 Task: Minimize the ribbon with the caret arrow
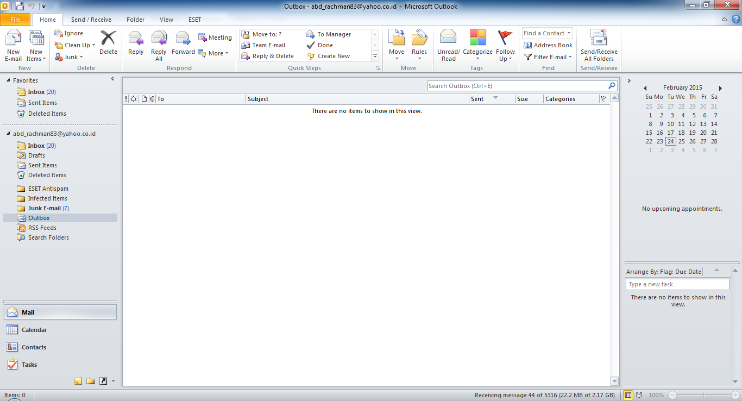[724, 20]
